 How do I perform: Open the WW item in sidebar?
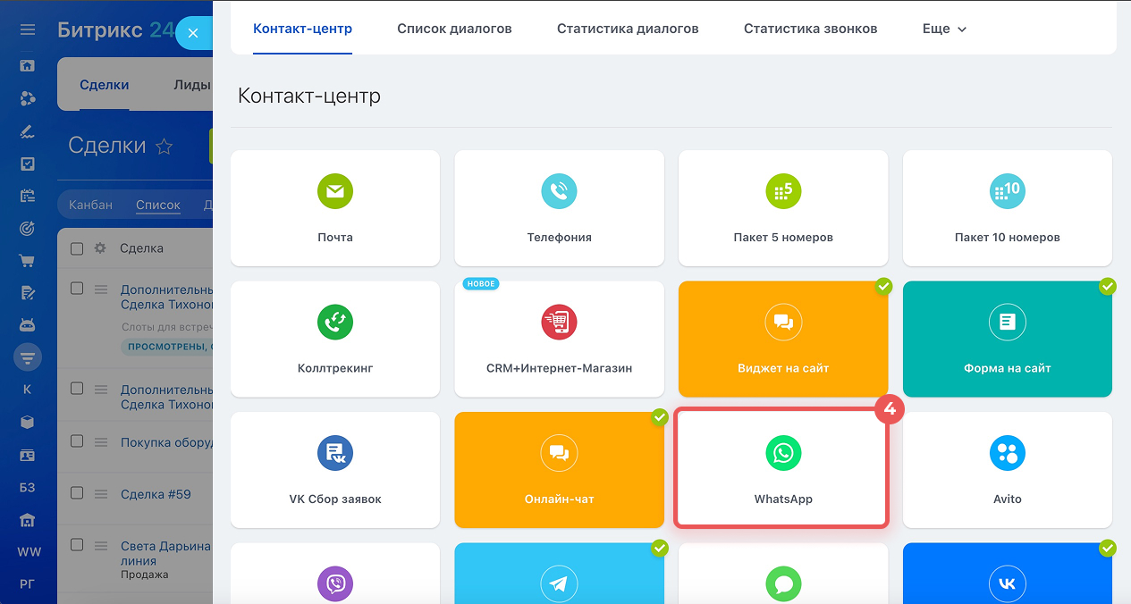click(29, 552)
